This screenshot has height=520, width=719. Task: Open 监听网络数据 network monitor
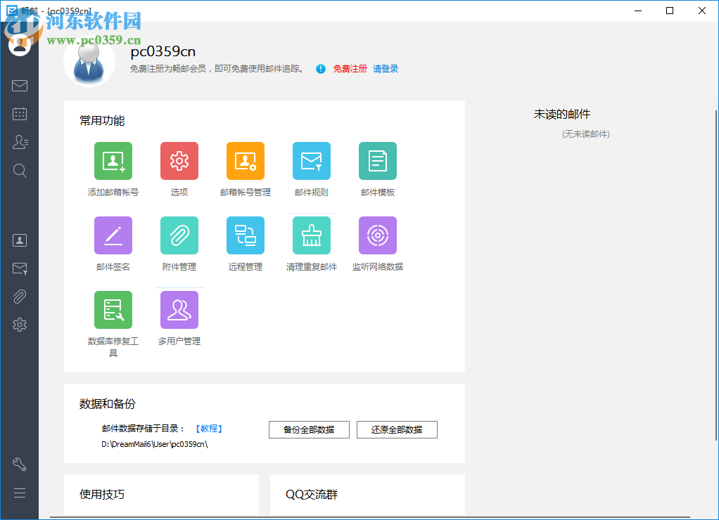tap(377, 235)
